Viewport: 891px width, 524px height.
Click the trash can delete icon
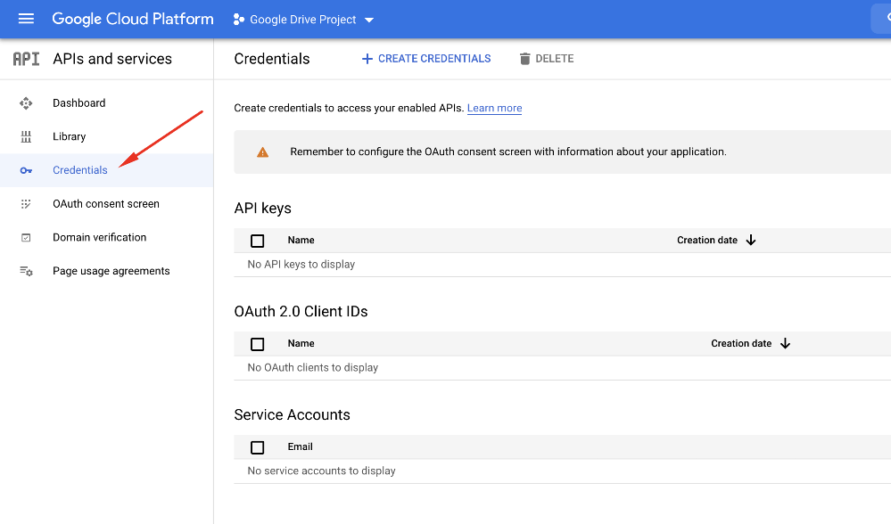coord(524,59)
